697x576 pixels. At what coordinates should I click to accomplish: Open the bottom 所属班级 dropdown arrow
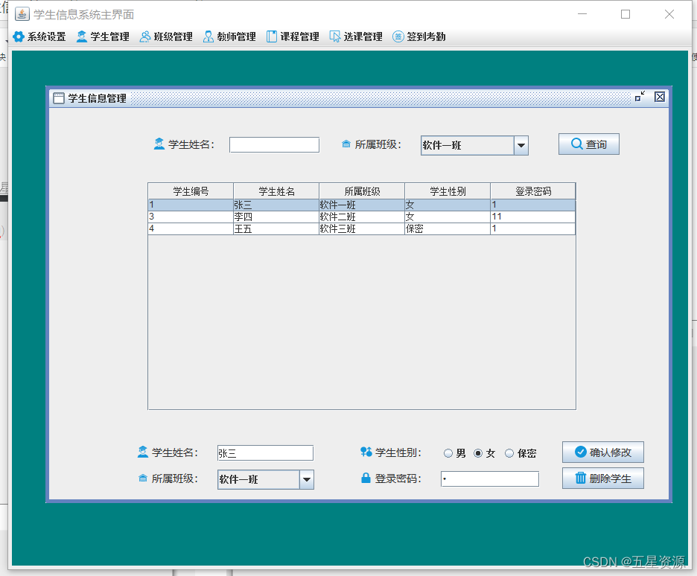click(307, 480)
